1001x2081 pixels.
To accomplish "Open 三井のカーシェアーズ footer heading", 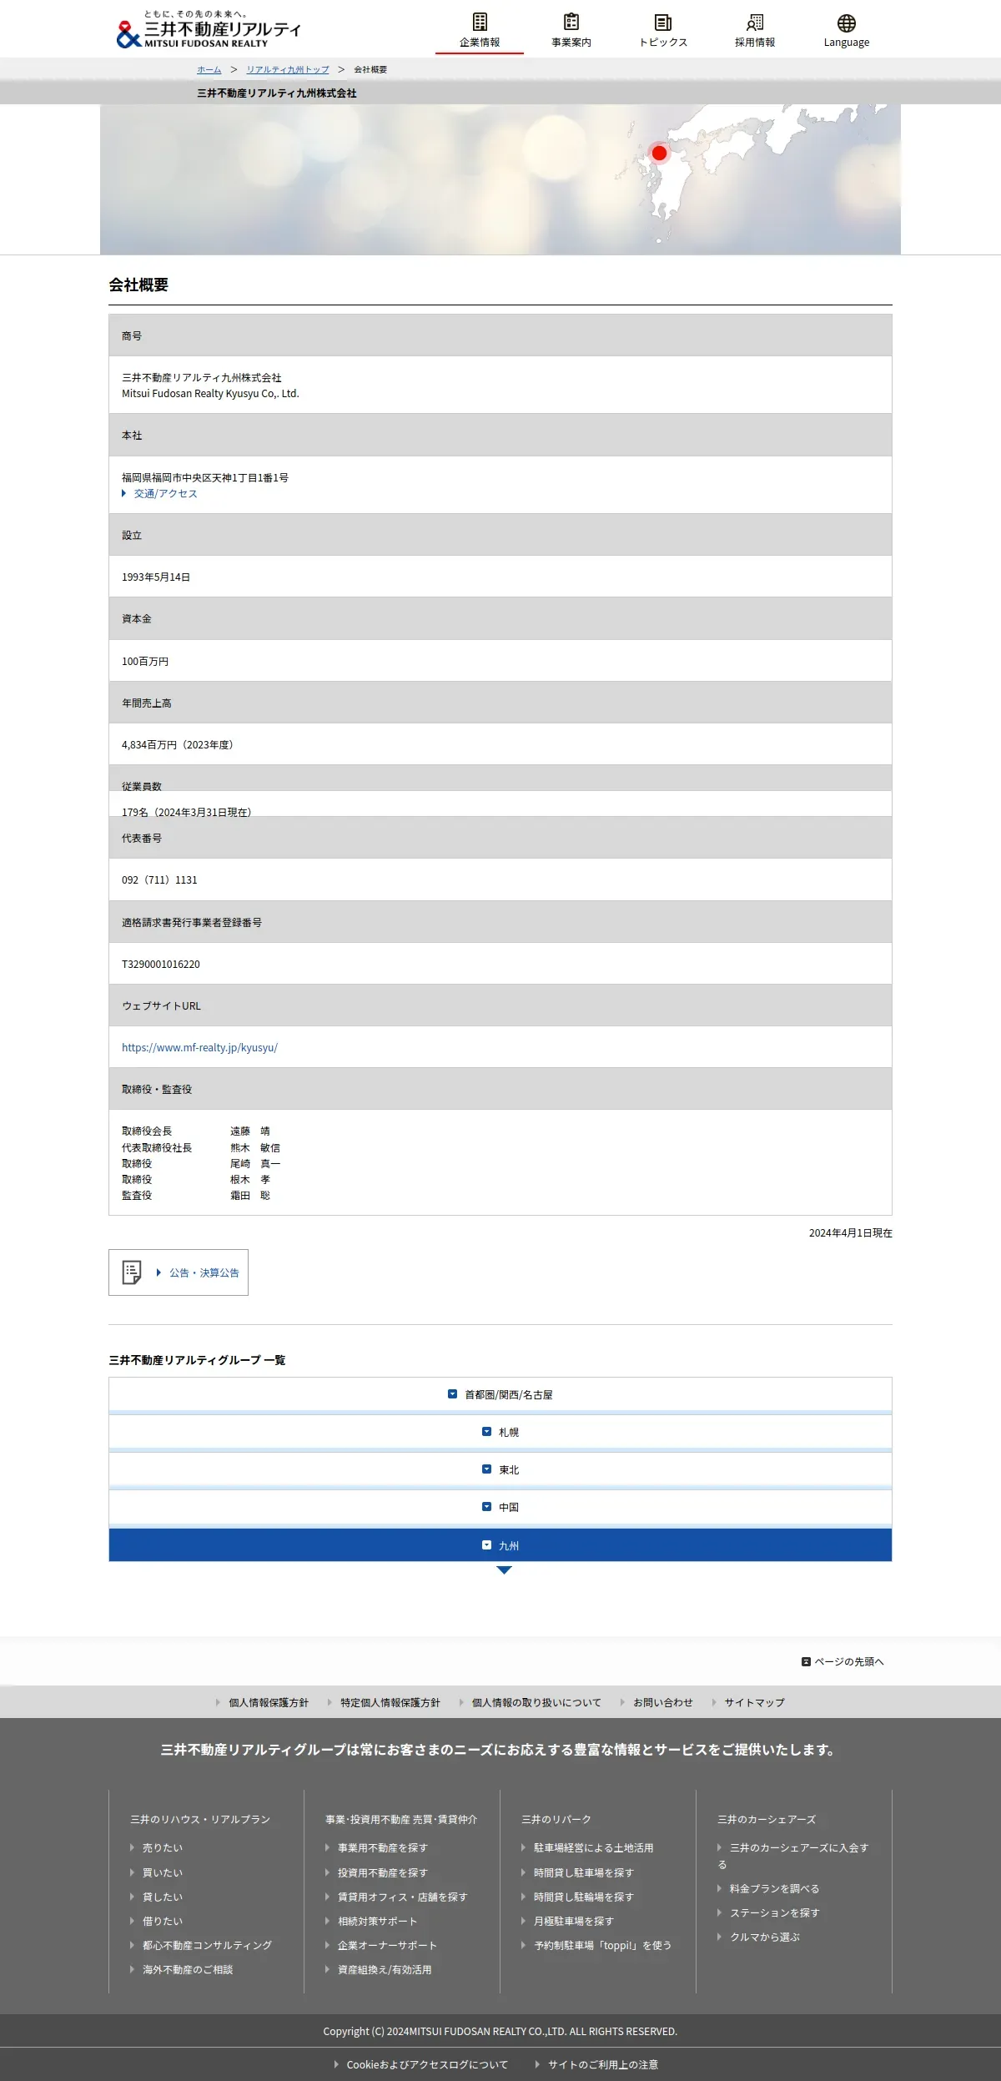I will click(x=767, y=1819).
